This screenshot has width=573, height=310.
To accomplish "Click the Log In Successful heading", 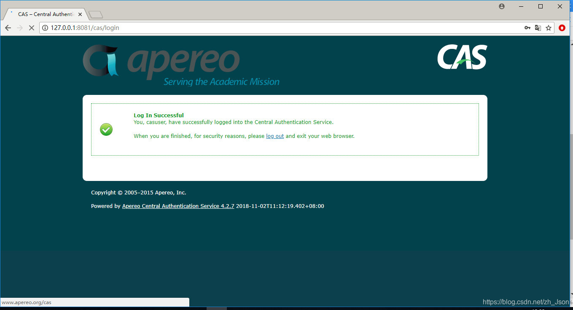I will click(x=159, y=115).
